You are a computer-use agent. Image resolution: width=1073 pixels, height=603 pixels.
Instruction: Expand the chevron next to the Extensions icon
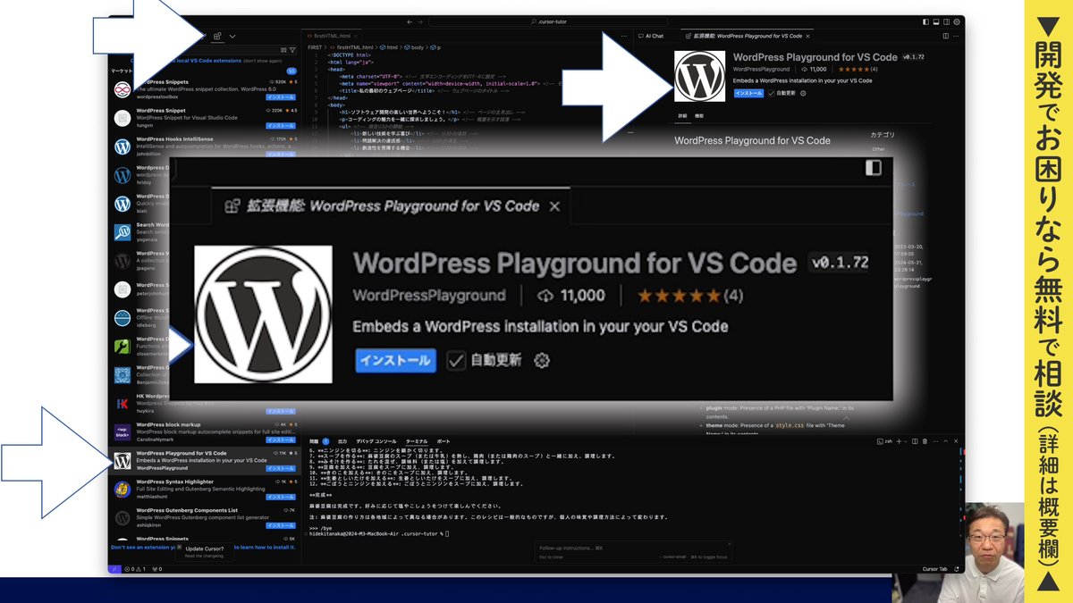pyautogui.click(x=232, y=37)
